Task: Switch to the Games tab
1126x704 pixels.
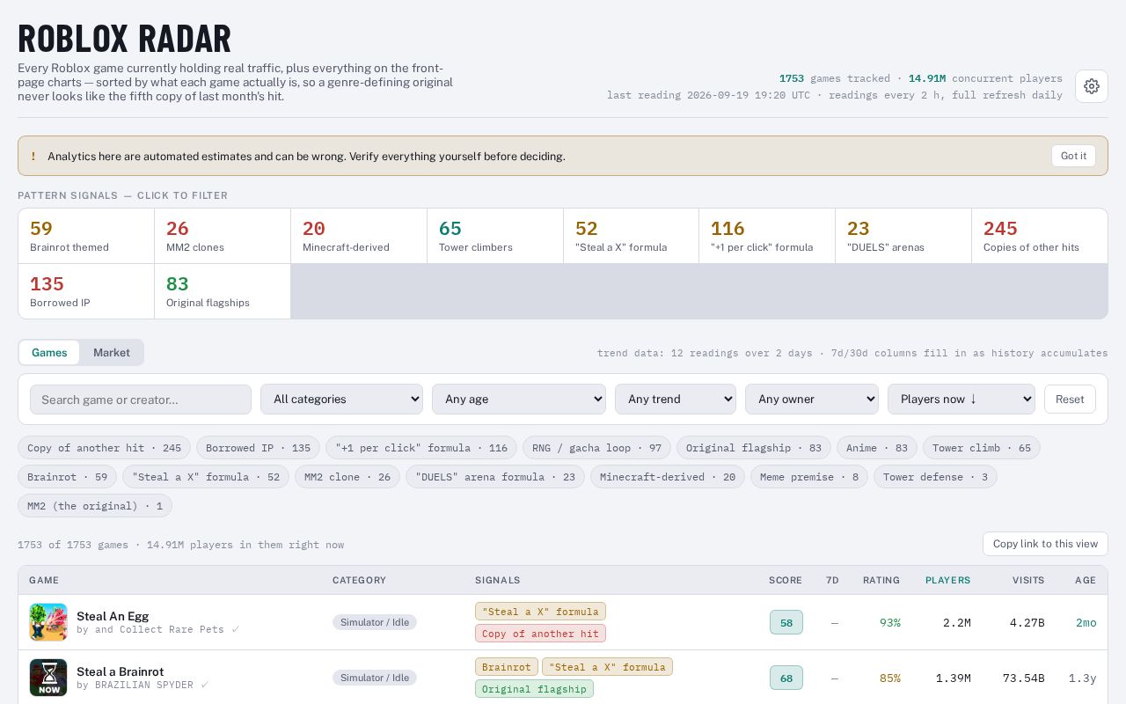Action: point(49,353)
